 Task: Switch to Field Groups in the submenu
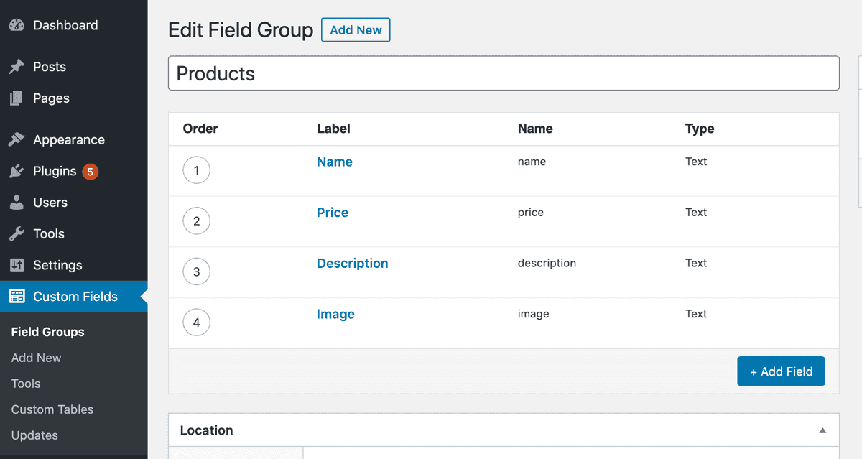coord(47,331)
